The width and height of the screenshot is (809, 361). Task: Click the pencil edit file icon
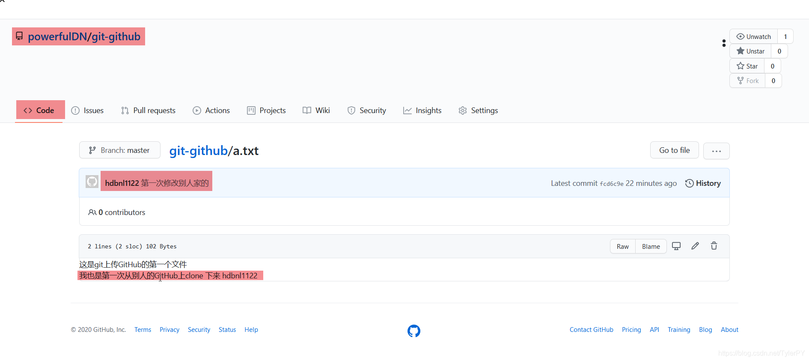pos(695,246)
